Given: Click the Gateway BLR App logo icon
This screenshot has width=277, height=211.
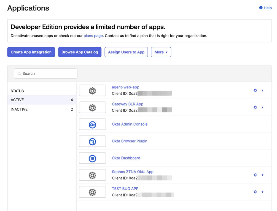Looking at the screenshot, I should pos(92,107).
